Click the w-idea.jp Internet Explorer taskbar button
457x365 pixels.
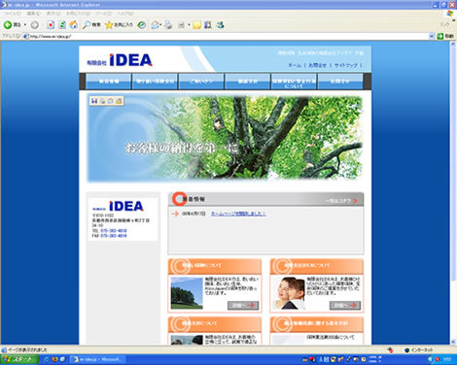[98, 359]
